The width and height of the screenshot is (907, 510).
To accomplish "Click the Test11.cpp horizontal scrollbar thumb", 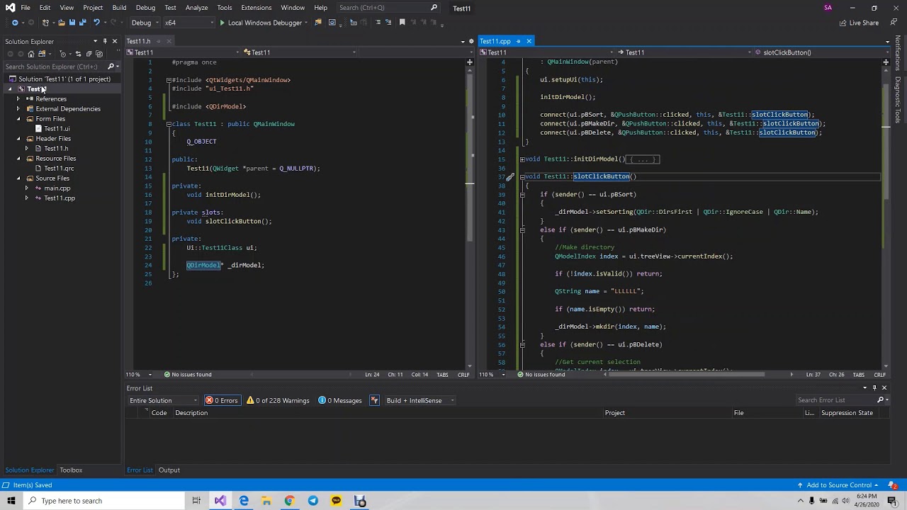I will [x=685, y=375].
